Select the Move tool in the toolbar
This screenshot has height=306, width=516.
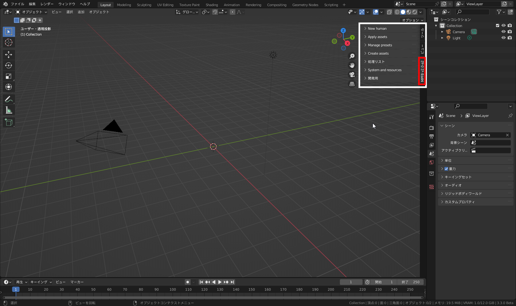[9, 55]
